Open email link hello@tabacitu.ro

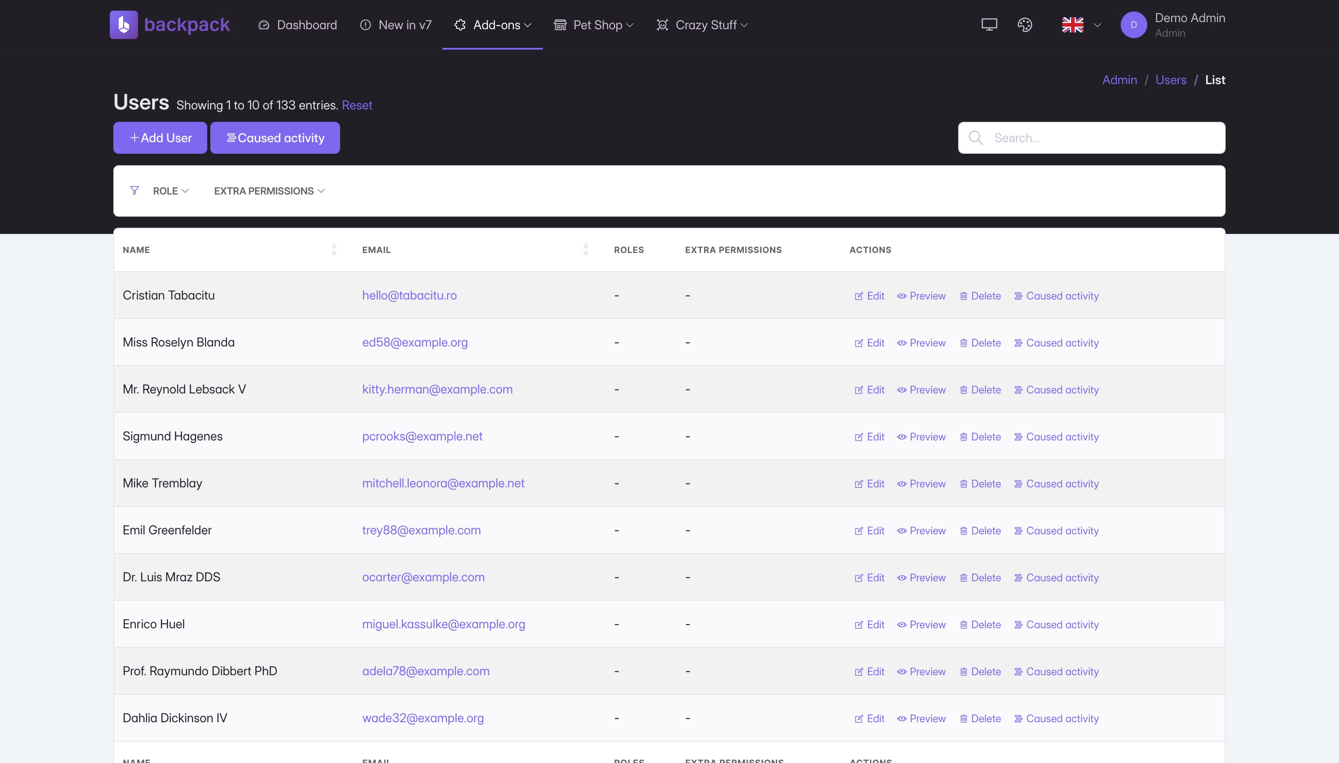point(409,295)
